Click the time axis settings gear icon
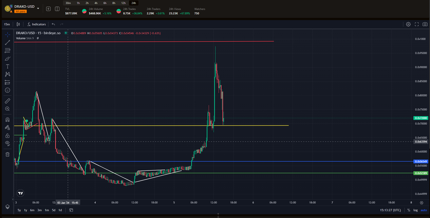The width and height of the screenshot is (430, 218). (421, 202)
